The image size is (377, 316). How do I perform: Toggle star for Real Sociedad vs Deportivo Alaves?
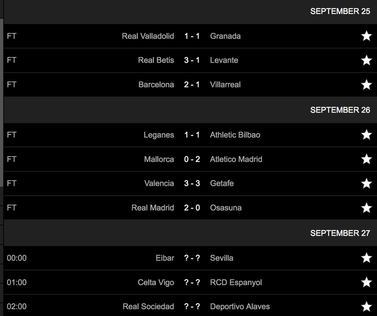coord(366,307)
